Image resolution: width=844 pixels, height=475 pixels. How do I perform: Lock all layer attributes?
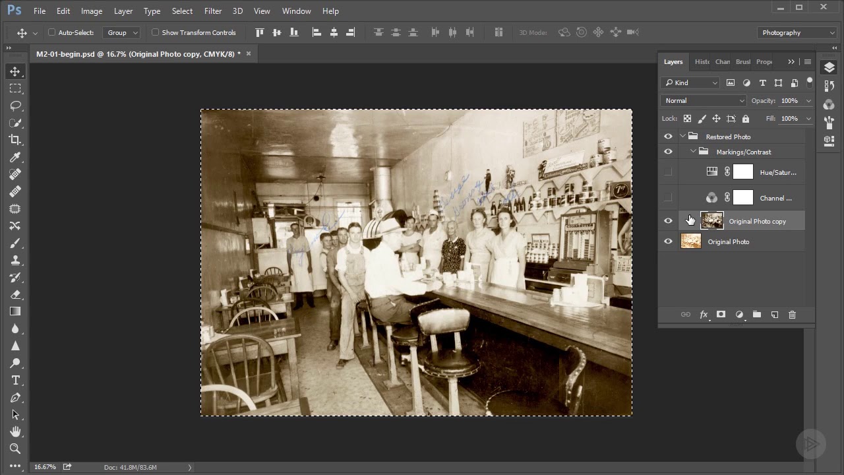746,119
